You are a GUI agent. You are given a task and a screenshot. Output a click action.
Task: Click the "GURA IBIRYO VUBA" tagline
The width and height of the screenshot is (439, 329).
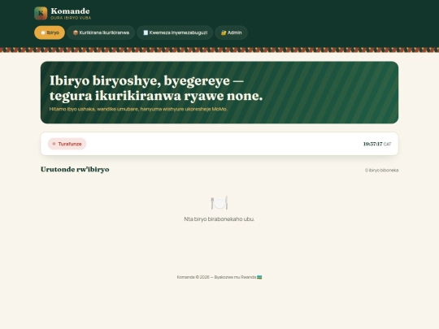coord(71,18)
